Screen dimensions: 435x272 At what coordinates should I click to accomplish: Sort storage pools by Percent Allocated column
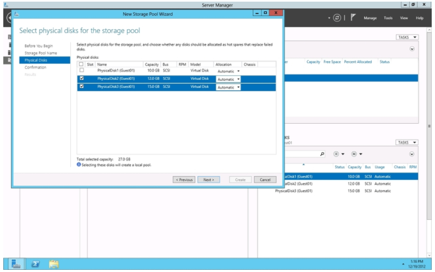click(x=358, y=62)
